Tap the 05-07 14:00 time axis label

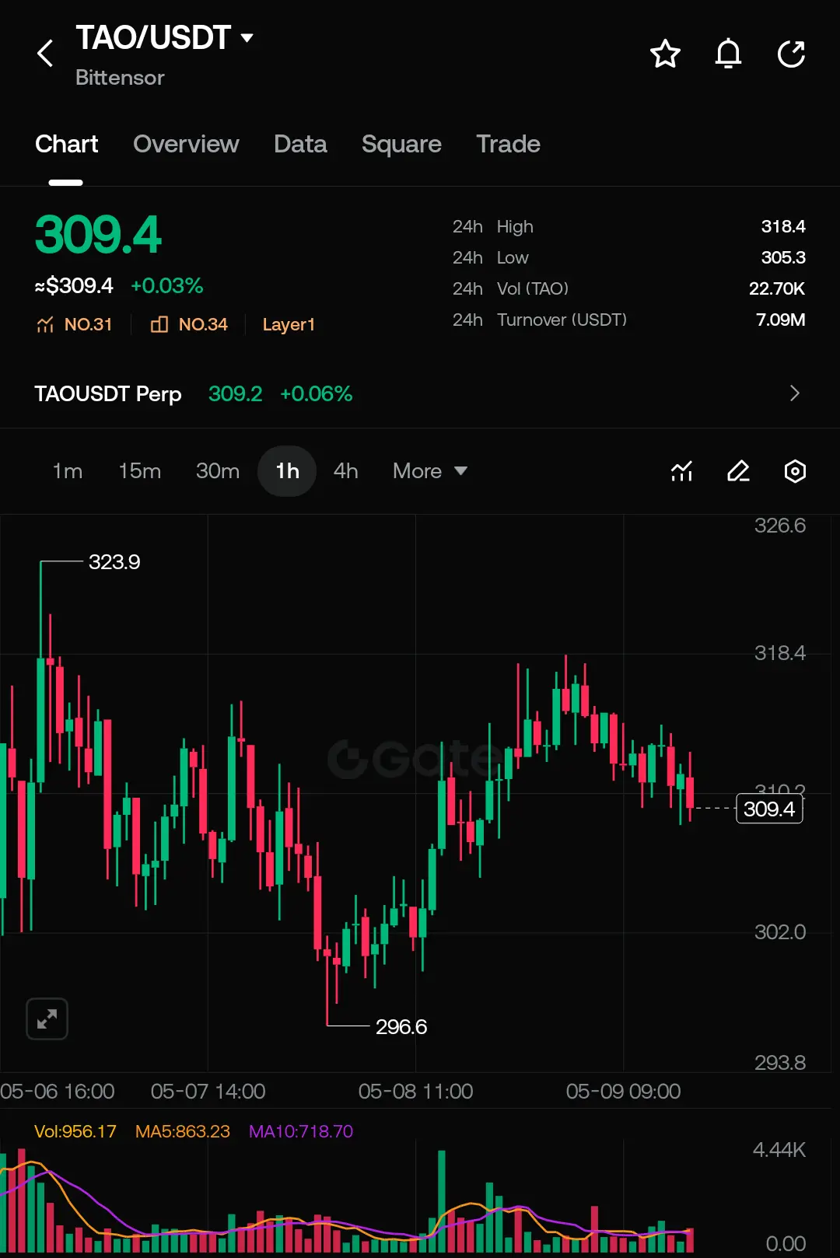tap(208, 1091)
